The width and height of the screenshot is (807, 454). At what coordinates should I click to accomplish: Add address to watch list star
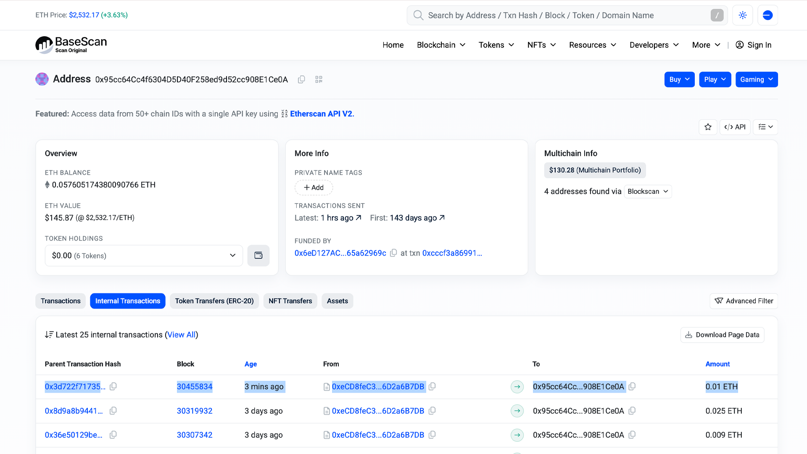[x=708, y=127]
